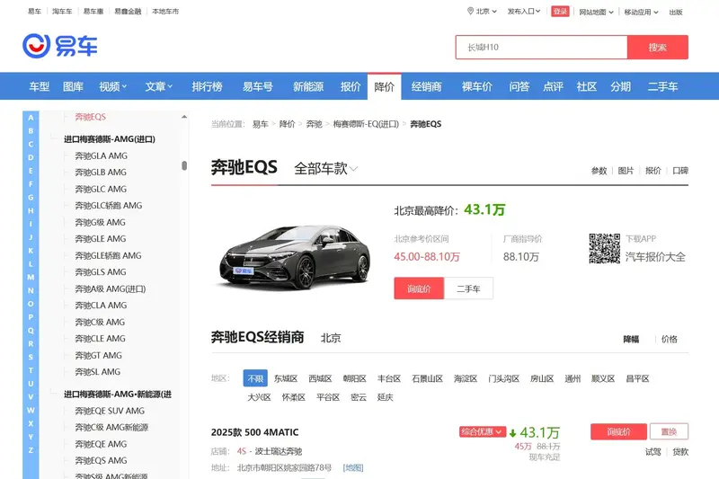Select the red 奔驰EQS sidebar item
Screen dimensions: 719x479
pyautogui.click(x=91, y=117)
